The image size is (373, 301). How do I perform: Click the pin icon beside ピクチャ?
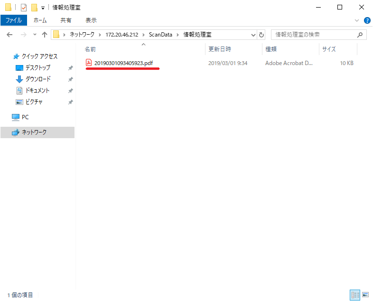tap(70, 102)
